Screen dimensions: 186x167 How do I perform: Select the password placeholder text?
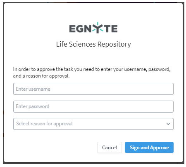[x=33, y=106]
